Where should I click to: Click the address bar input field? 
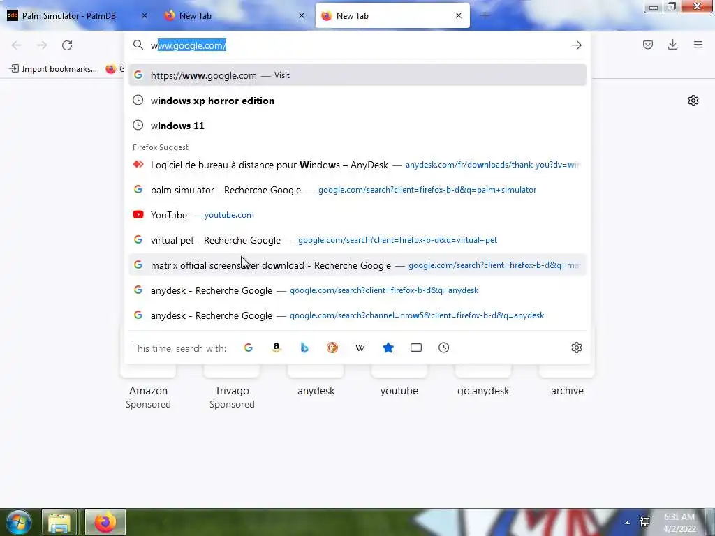coord(358,45)
